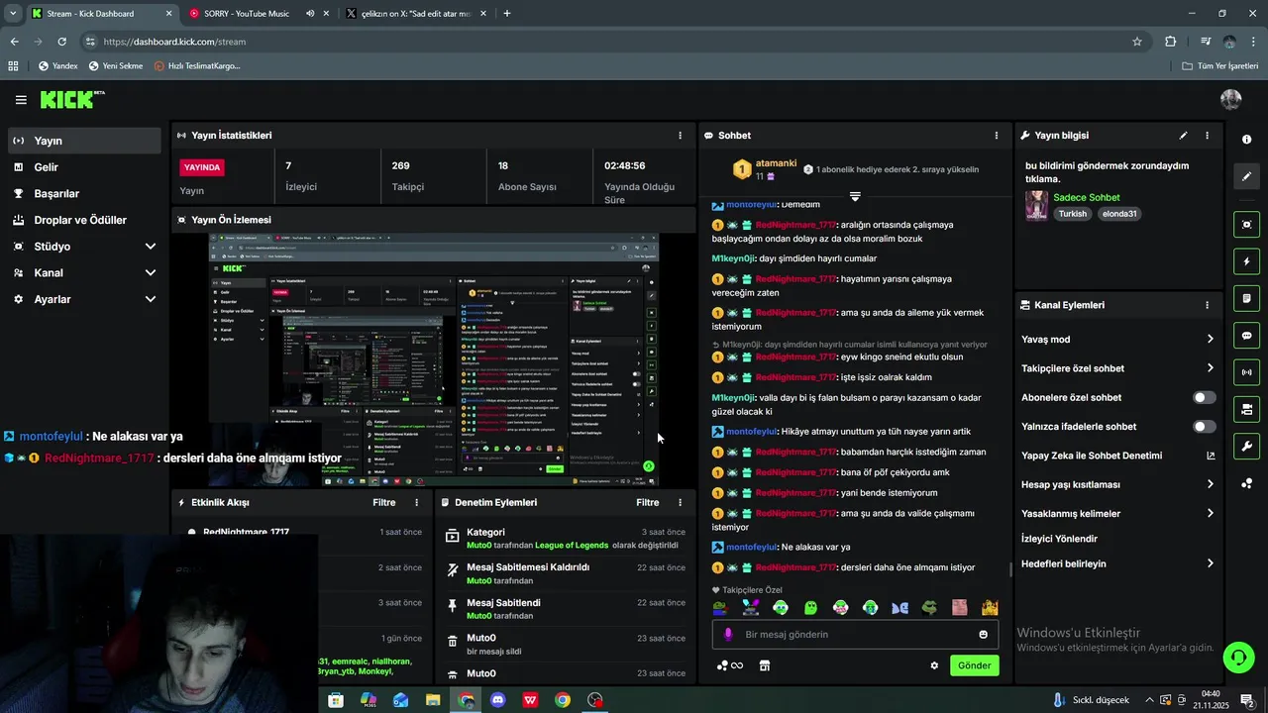
Task: Expand the Ayarlar sidebar section
Action: (x=151, y=299)
